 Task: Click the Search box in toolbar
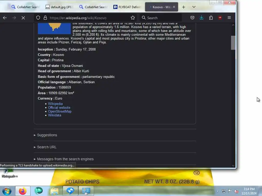(161, 18)
